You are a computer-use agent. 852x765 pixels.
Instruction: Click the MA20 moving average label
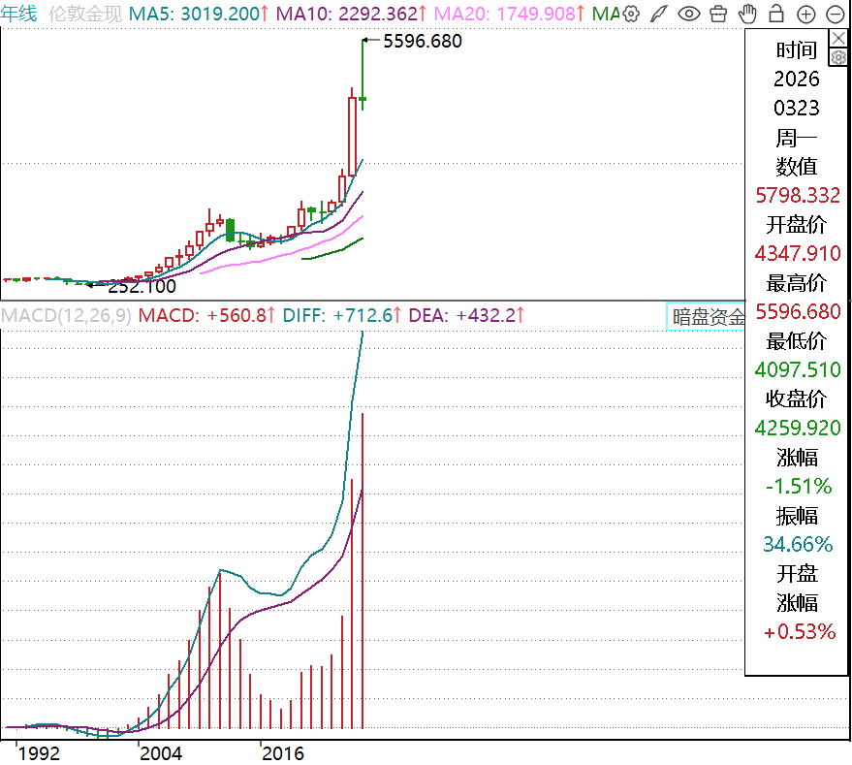[x=510, y=14]
